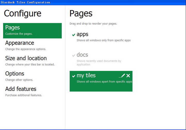Click 'Shows all windows only from specific apps'
The width and height of the screenshot is (186, 130).
point(104,40)
